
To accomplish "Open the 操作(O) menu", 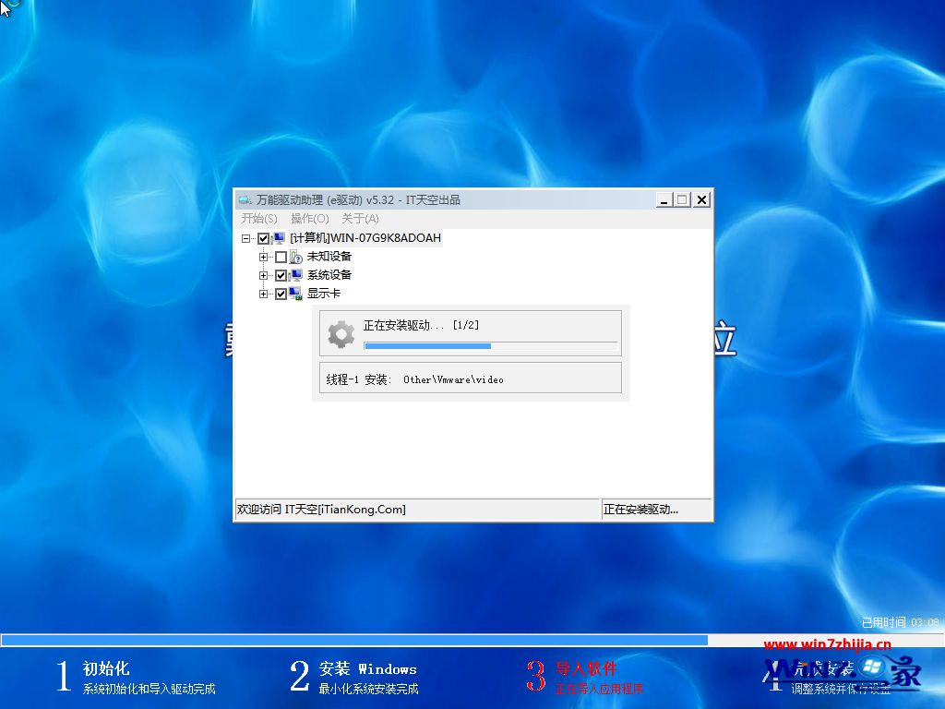I will 310,218.
